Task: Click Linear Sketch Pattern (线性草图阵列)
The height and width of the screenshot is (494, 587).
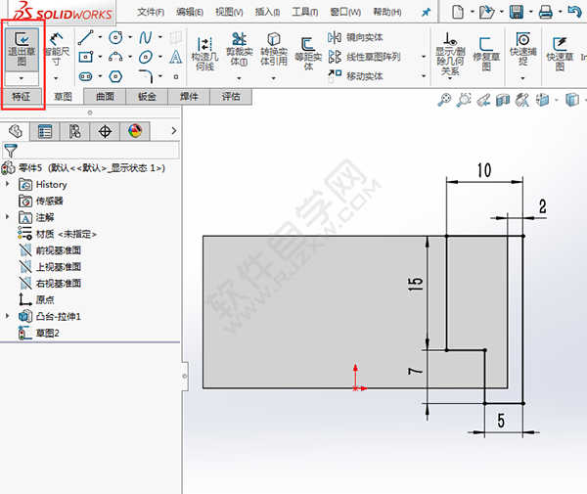Action: [364, 57]
